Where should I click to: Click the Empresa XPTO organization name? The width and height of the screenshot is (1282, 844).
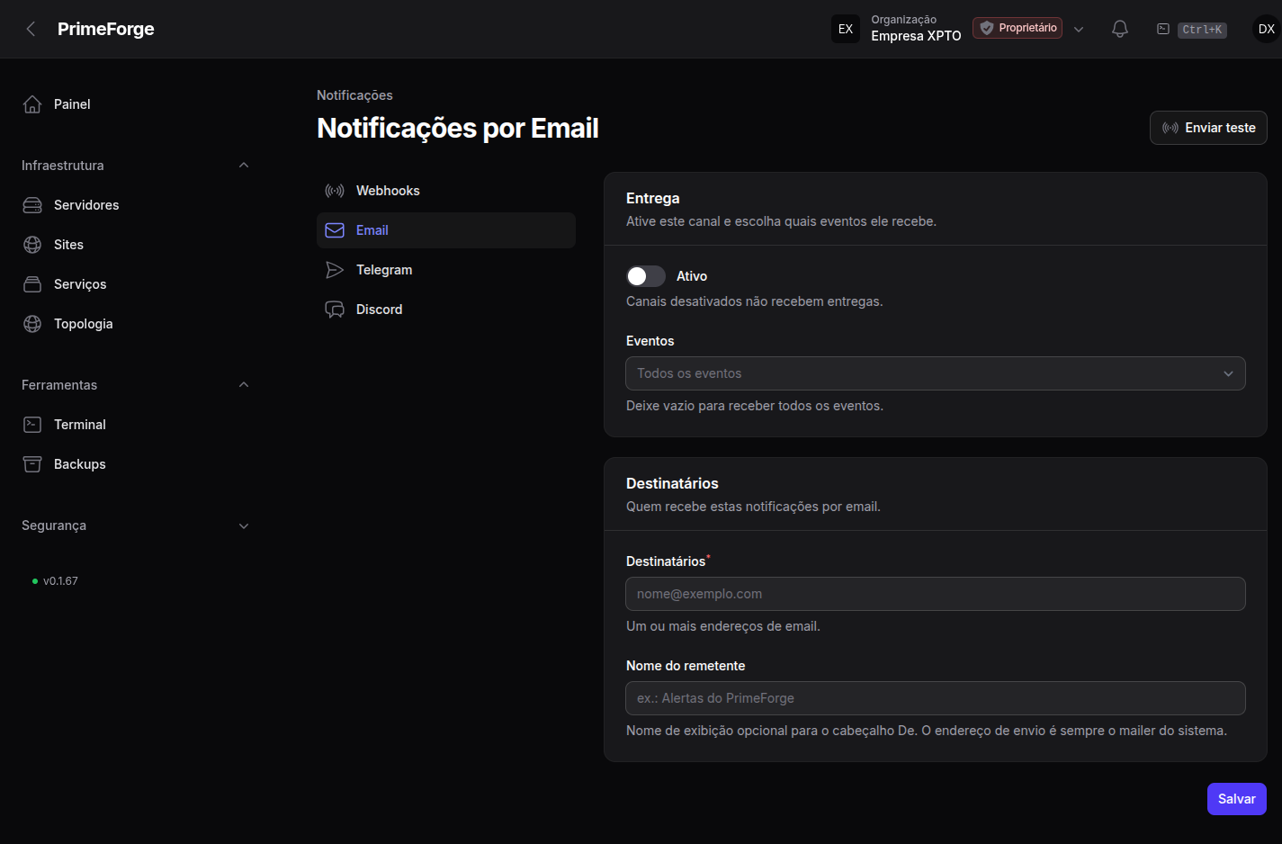916,36
